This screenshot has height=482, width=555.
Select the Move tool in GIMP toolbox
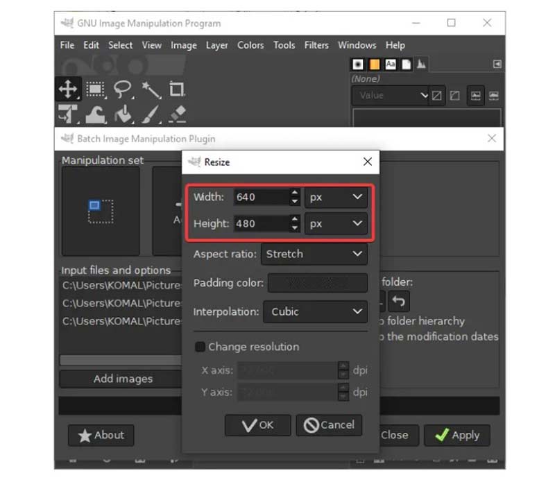coord(68,89)
